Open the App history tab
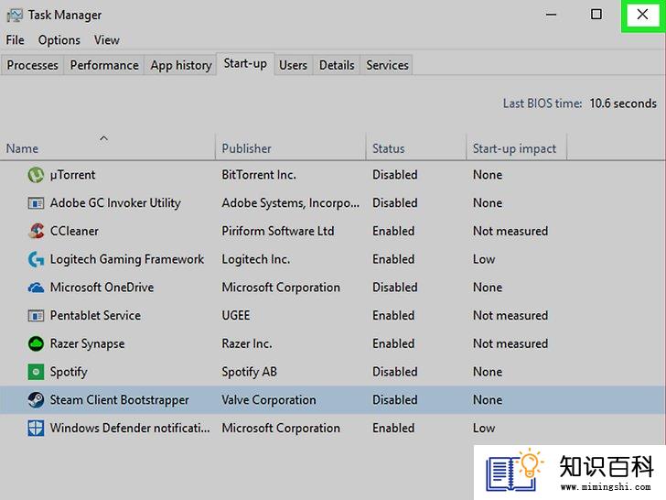 [x=181, y=65]
